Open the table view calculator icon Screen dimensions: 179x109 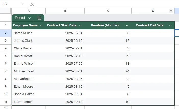click(x=39, y=18)
